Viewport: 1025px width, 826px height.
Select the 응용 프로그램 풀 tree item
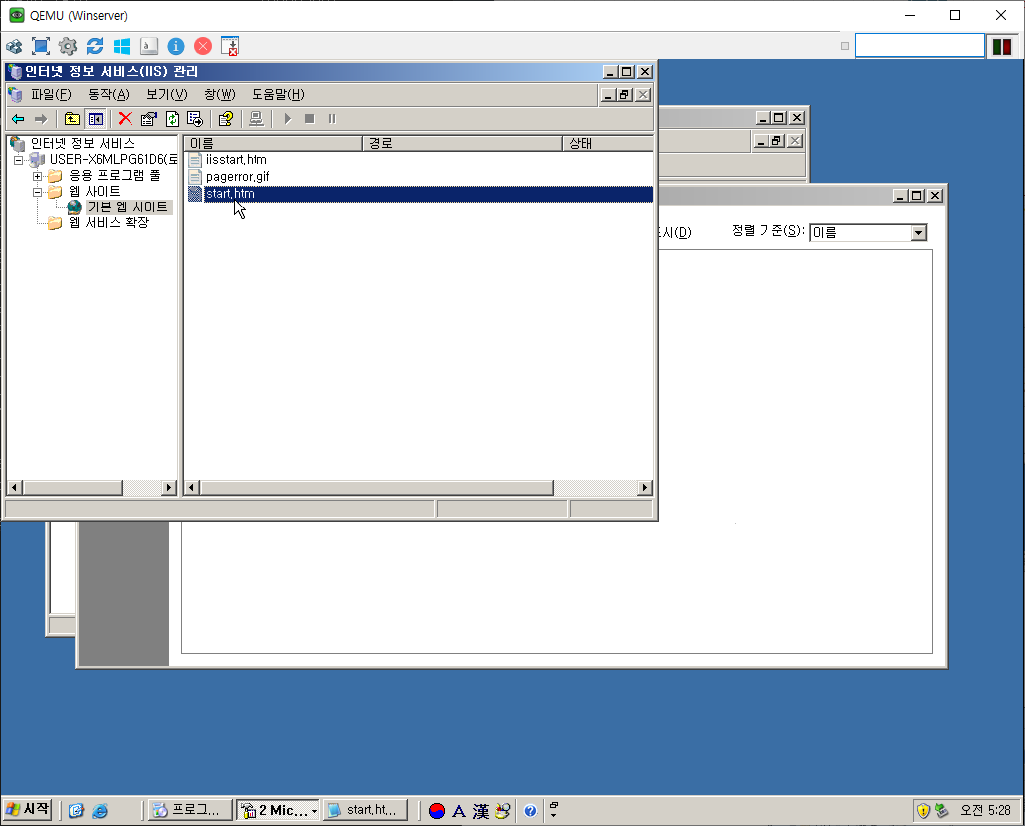(x=115, y=176)
